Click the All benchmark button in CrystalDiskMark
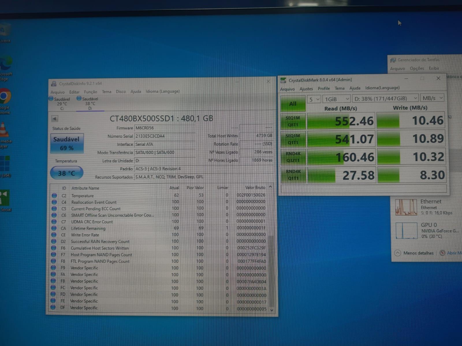This screenshot has width=462, height=346. (x=293, y=104)
